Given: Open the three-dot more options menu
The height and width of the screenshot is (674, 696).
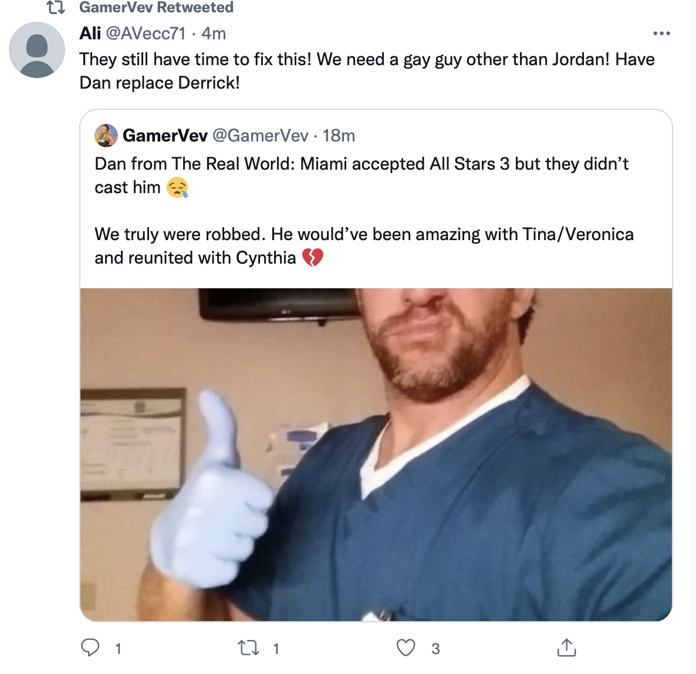Looking at the screenshot, I should tap(661, 33).
